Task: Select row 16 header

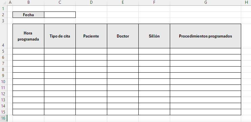Action: click(3, 118)
